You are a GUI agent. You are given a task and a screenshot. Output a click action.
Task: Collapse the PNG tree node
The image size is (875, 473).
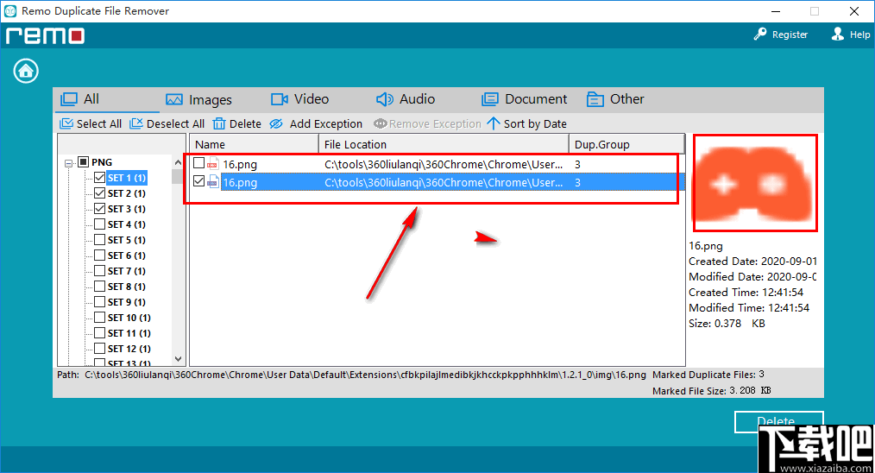pos(69,163)
